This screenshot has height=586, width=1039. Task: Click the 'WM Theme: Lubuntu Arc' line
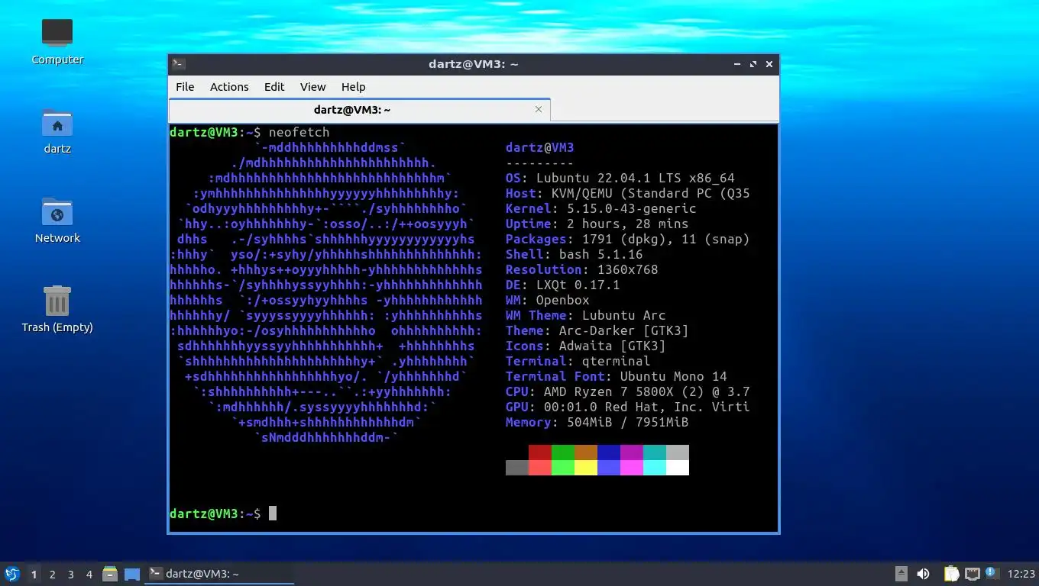(x=585, y=315)
